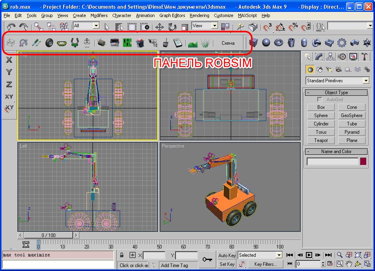Viewport: 375px width, 271px height.
Task: Restrict axis to Y
Action: [x=9, y=72]
